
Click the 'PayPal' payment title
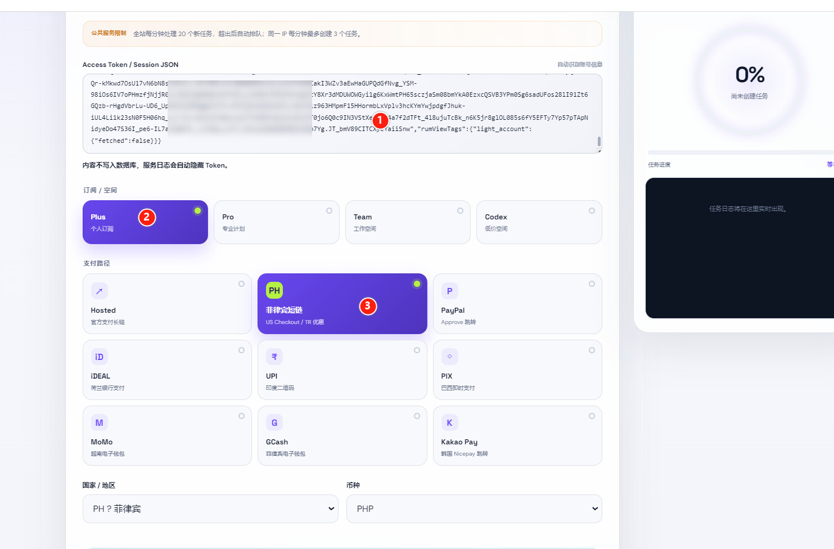[x=453, y=310]
